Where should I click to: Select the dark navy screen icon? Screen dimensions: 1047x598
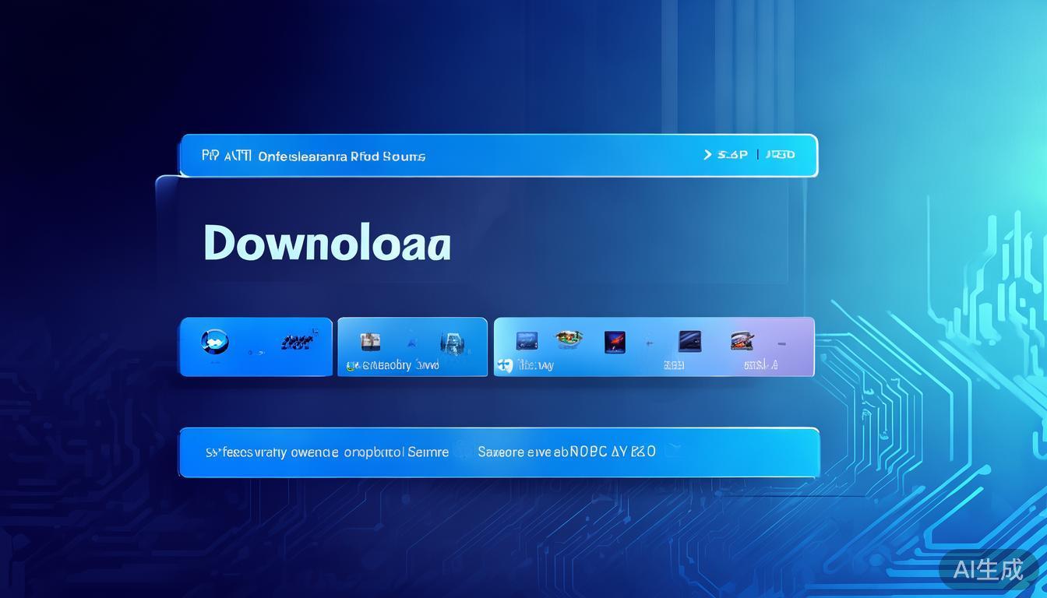(x=689, y=340)
